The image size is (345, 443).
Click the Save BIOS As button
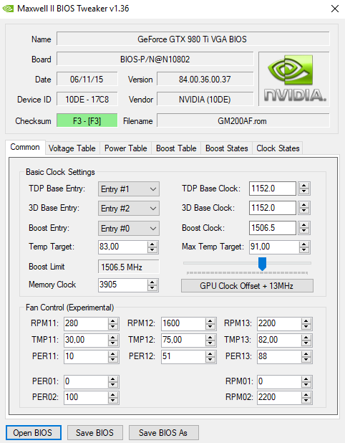coord(163,432)
